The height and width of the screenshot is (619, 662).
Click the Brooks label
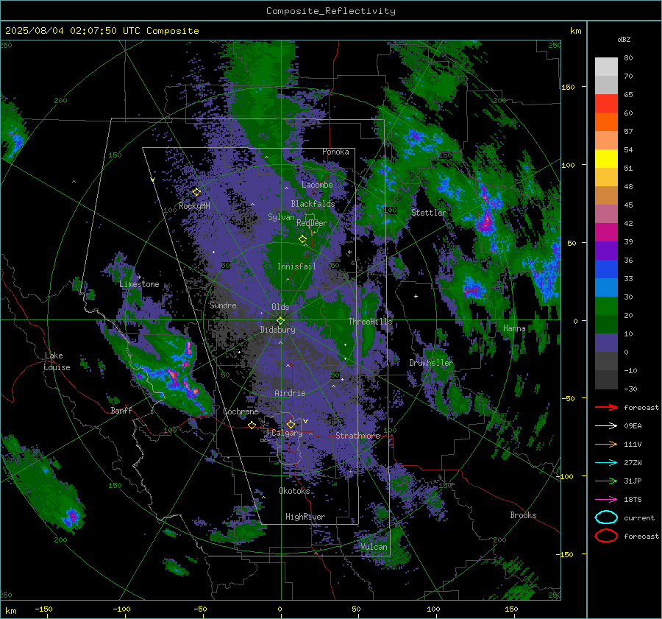point(523,515)
